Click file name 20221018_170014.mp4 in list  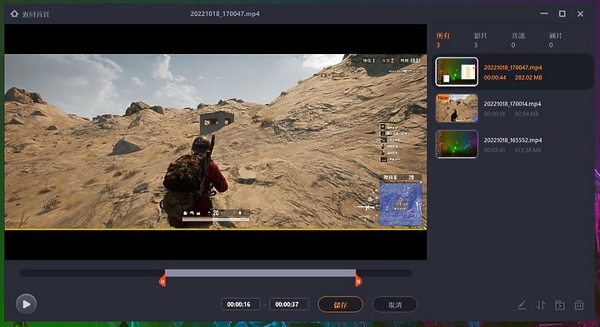pyautogui.click(x=512, y=104)
